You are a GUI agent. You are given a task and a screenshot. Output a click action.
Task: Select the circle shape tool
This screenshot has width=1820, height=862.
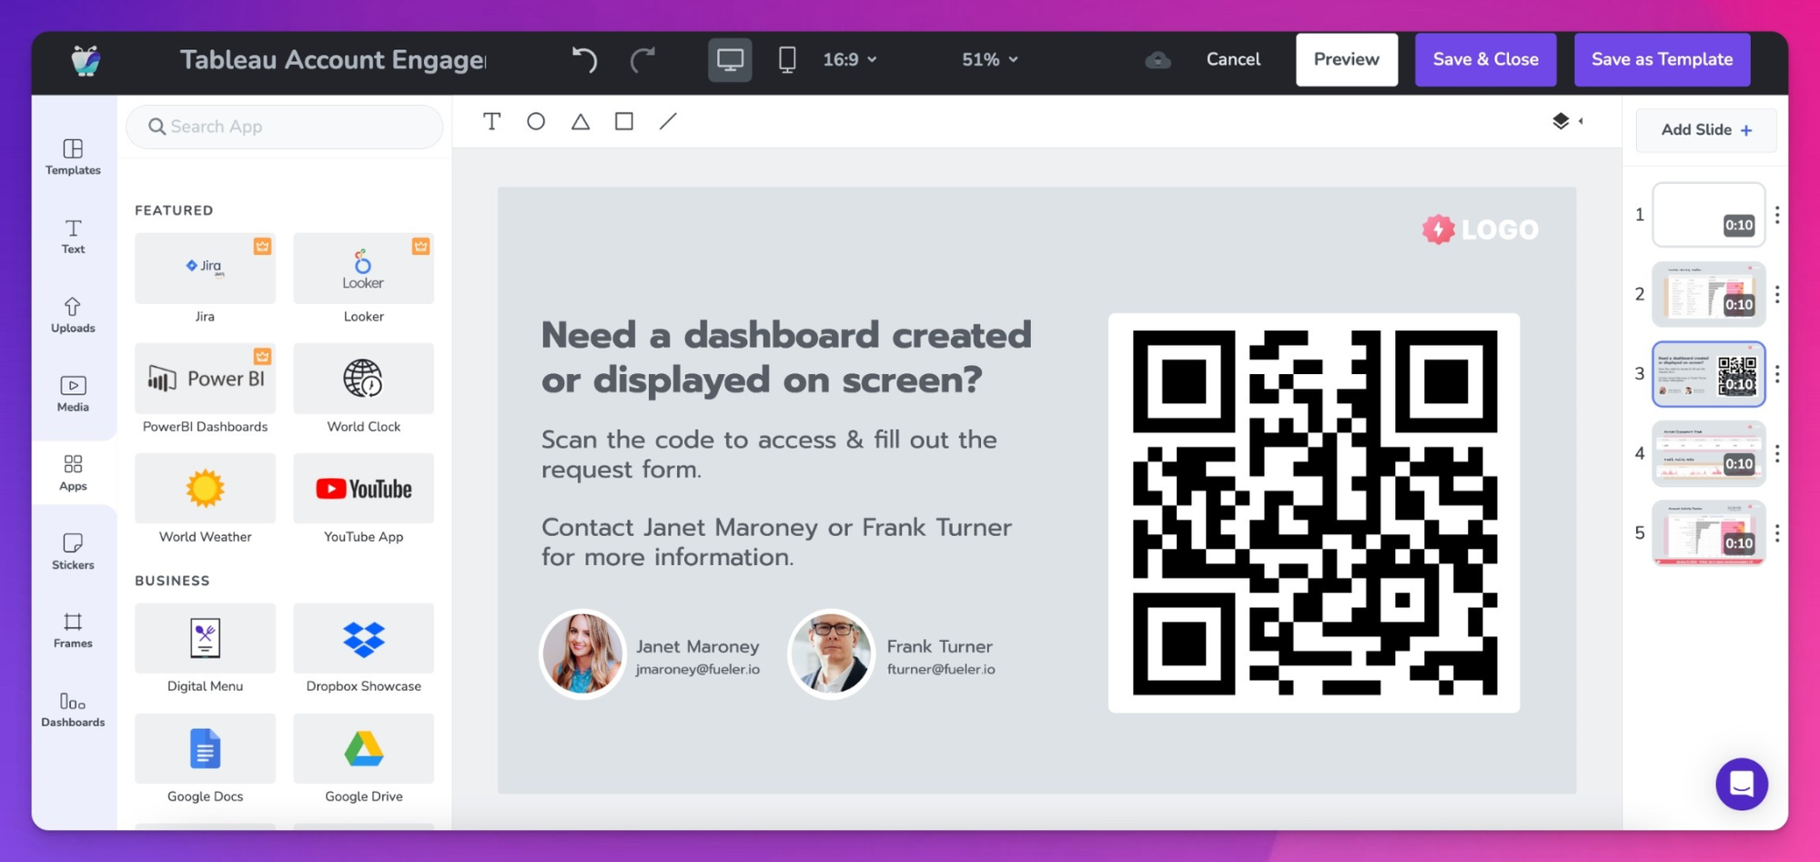click(x=536, y=122)
